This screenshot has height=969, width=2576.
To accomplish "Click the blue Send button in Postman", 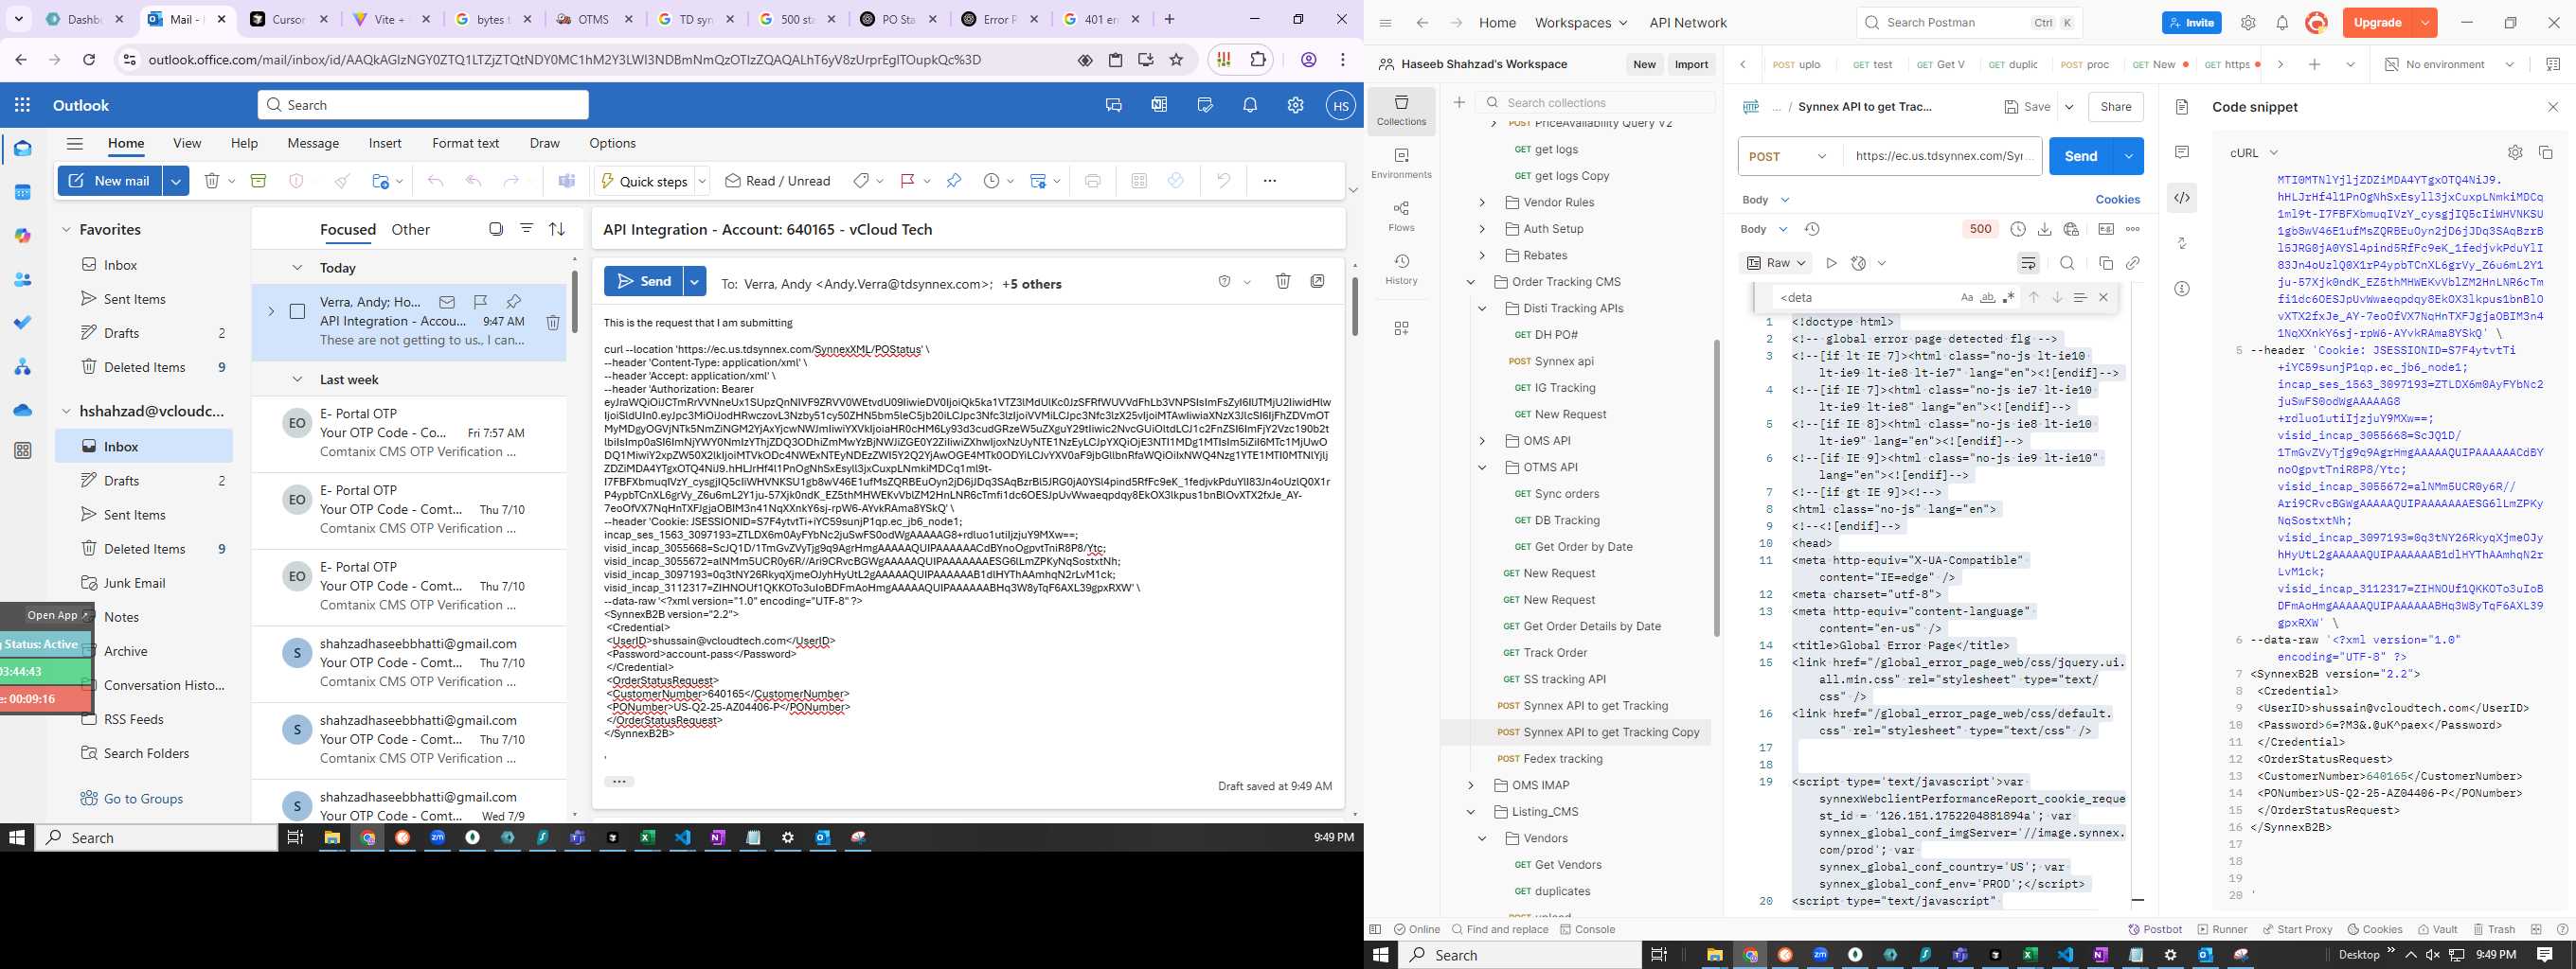I will 2081,156.
